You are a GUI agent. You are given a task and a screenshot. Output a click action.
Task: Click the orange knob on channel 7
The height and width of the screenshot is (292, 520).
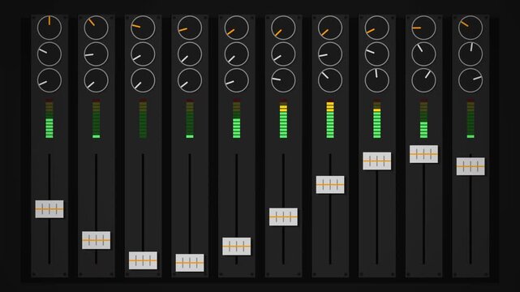(330, 28)
